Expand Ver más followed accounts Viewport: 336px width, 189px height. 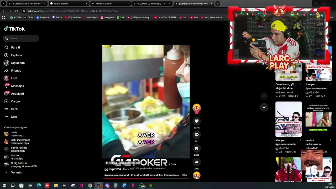pyautogui.click(x=13, y=172)
